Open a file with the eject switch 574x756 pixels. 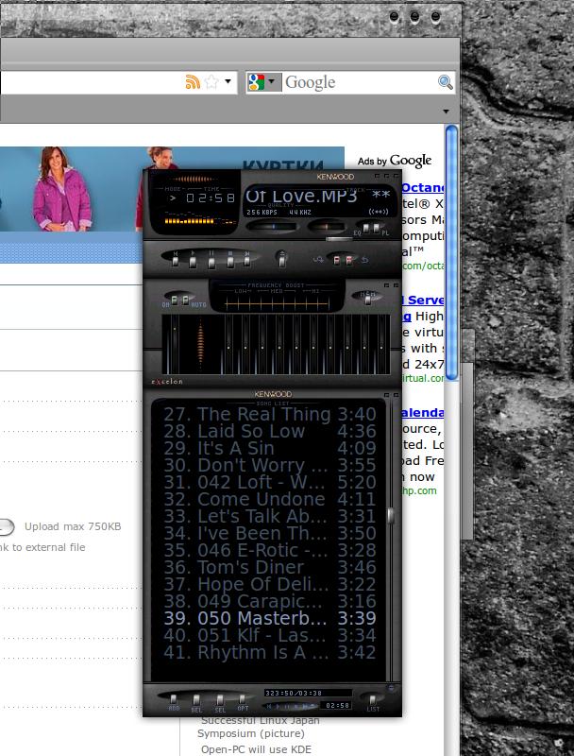click(x=282, y=259)
